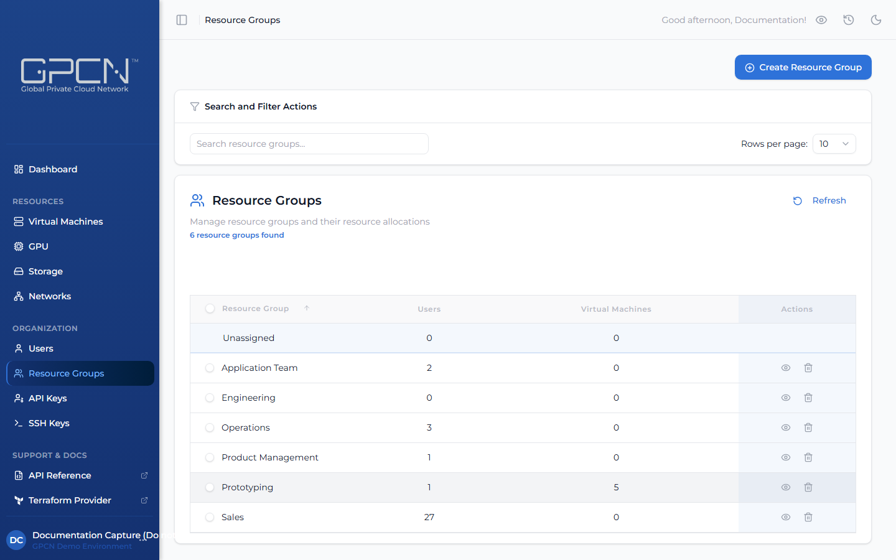The height and width of the screenshot is (560, 896).
Task: Open SSH Keys page
Action: tap(80, 423)
